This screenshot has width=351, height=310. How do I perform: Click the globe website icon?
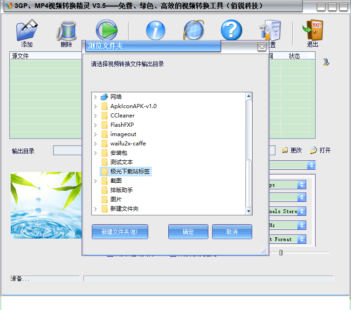pos(193,31)
